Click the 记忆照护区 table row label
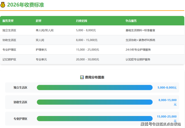 9,59
